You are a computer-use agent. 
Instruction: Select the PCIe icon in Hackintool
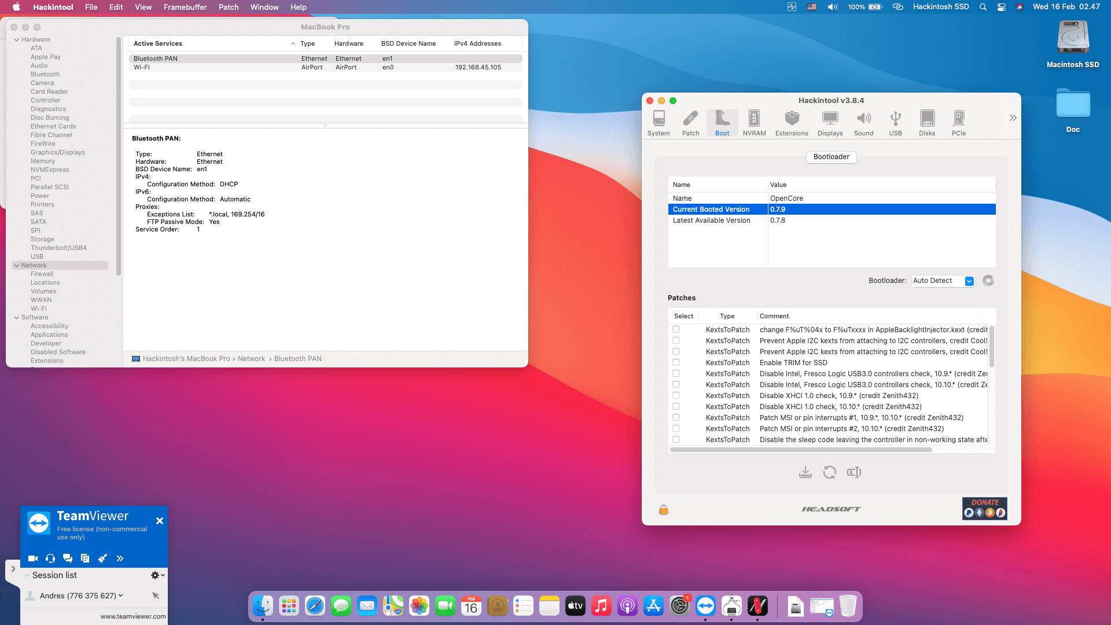pyautogui.click(x=959, y=122)
